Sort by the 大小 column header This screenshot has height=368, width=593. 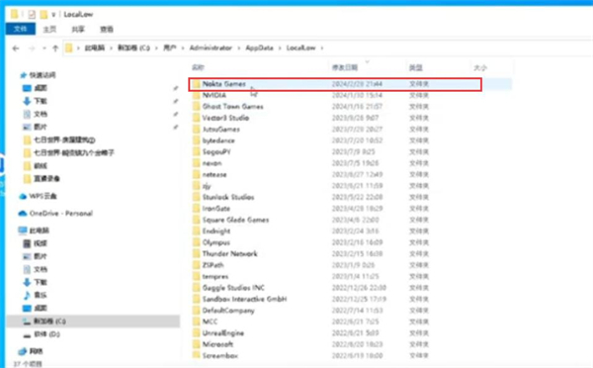[480, 68]
